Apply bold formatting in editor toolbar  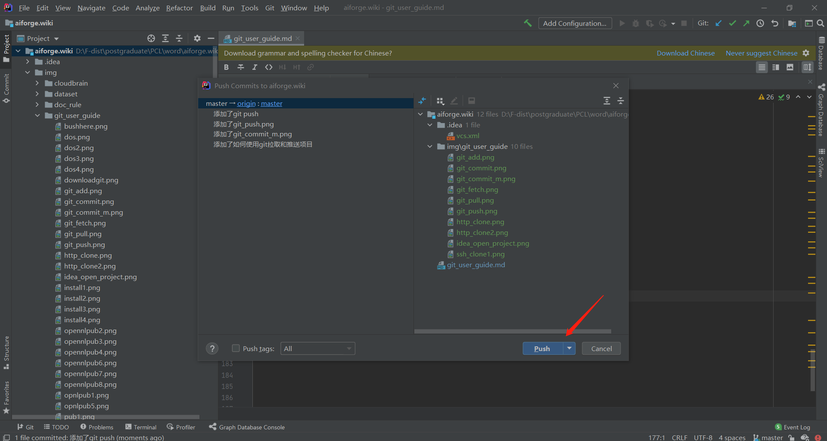click(226, 67)
